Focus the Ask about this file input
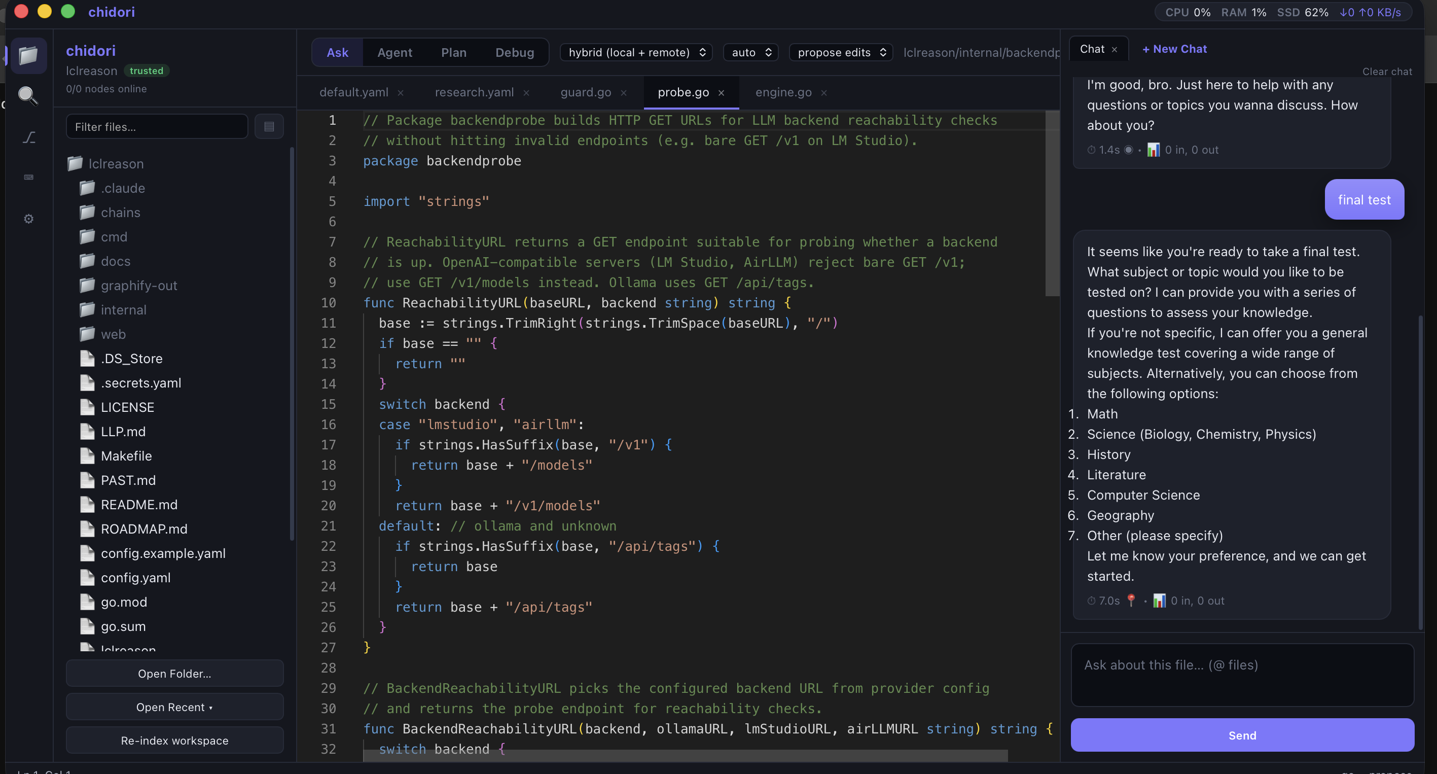This screenshot has width=1437, height=774. pyautogui.click(x=1242, y=675)
